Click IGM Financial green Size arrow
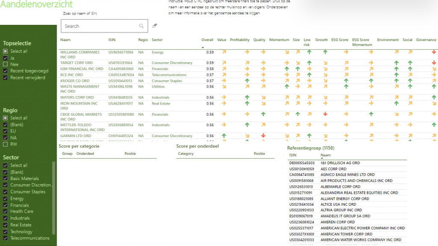The width and height of the screenshot is (438, 246). (298, 69)
